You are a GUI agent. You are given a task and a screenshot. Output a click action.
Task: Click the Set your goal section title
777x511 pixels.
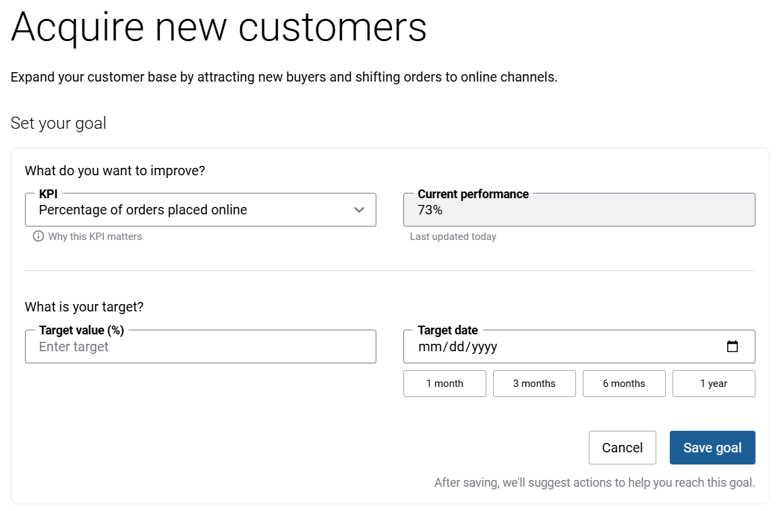pos(59,123)
